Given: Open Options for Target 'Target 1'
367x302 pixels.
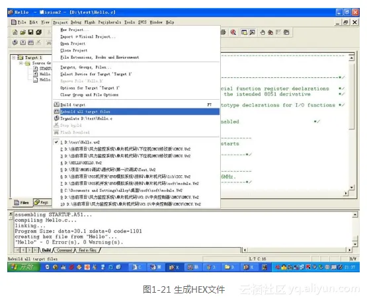Looking at the screenshot, I should (x=136, y=88).
